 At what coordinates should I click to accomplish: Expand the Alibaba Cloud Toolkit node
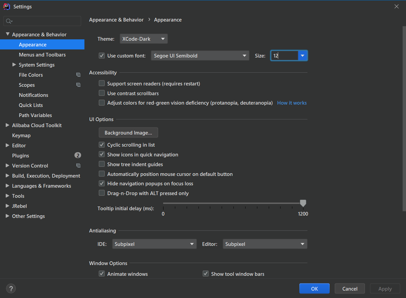click(8, 125)
